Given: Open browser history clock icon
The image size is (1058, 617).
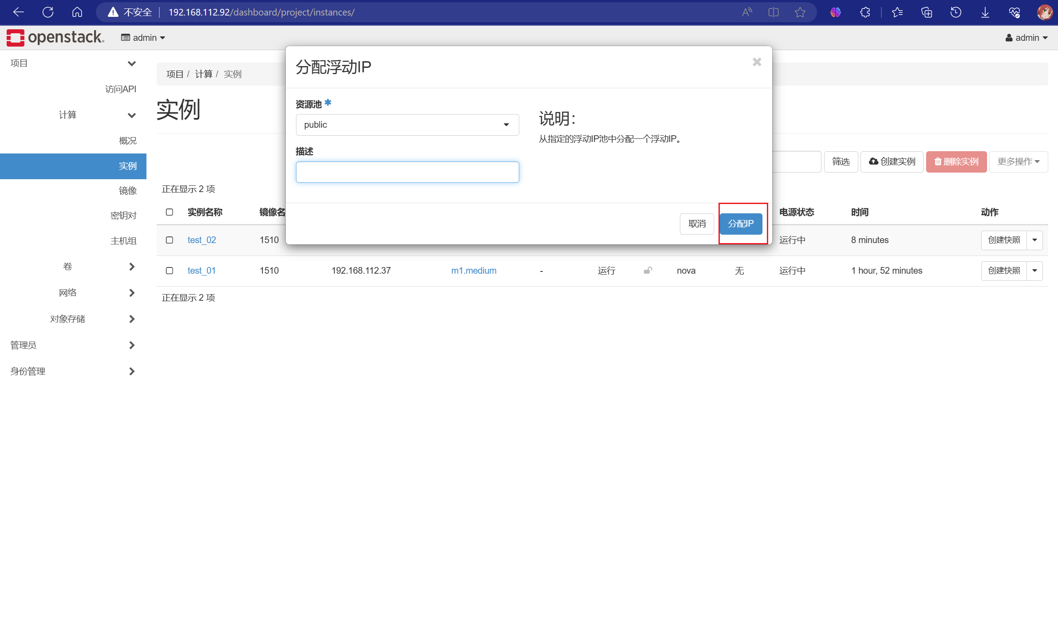Looking at the screenshot, I should (x=955, y=12).
